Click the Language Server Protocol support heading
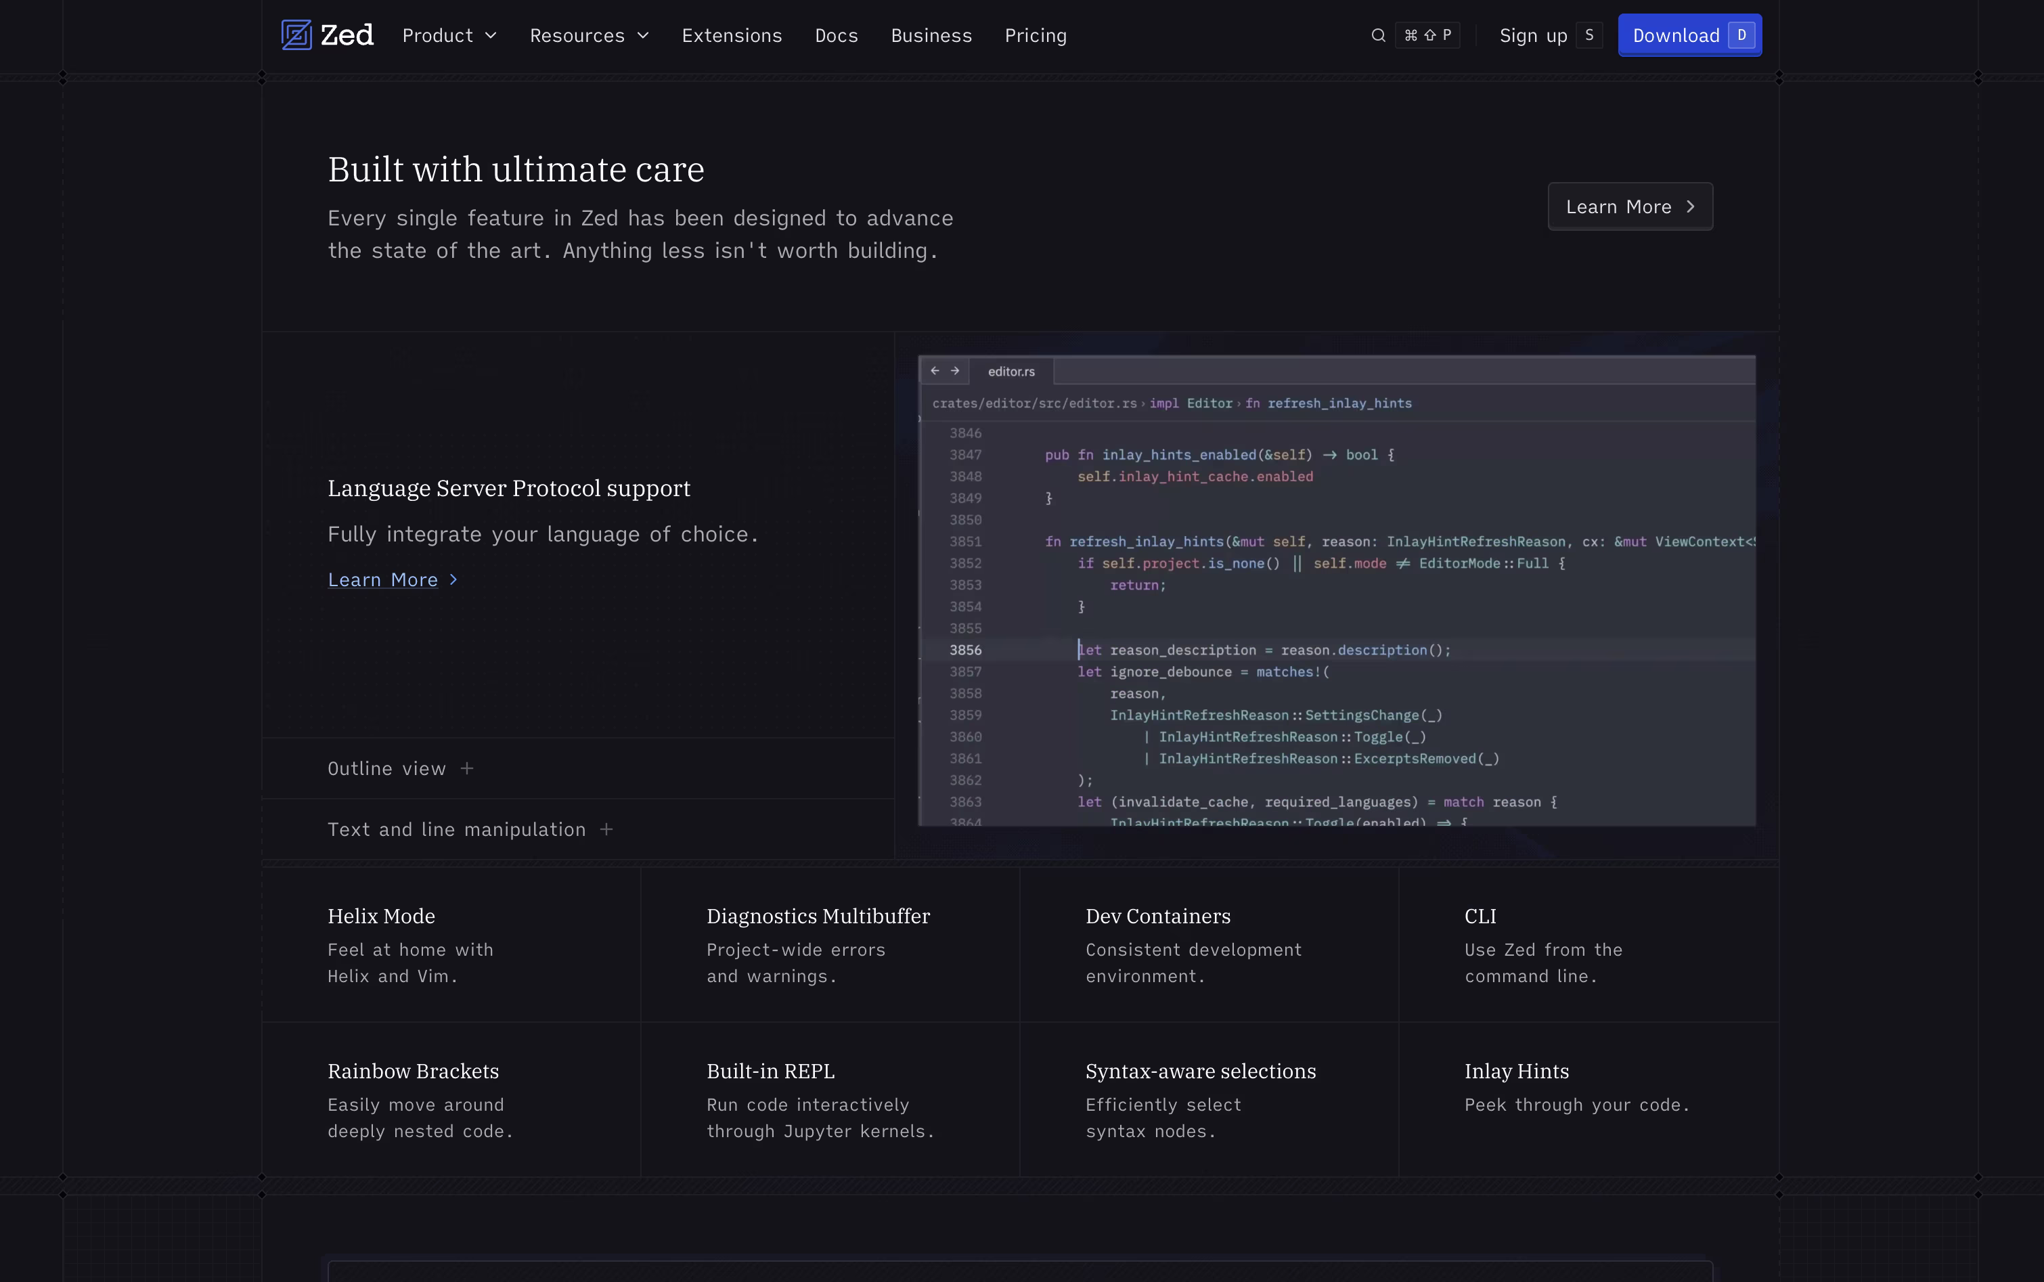 pos(509,489)
